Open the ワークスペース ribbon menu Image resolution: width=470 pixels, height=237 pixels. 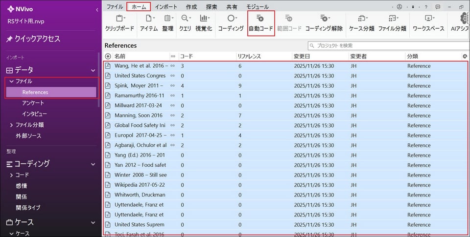pyautogui.click(x=429, y=23)
